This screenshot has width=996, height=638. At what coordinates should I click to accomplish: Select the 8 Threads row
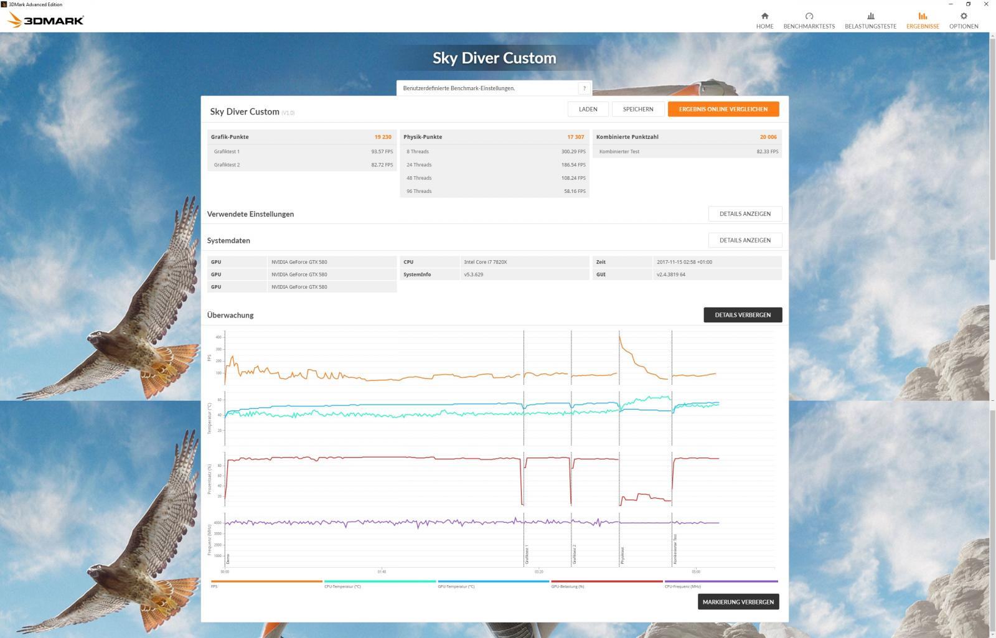click(x=494, y=151)
